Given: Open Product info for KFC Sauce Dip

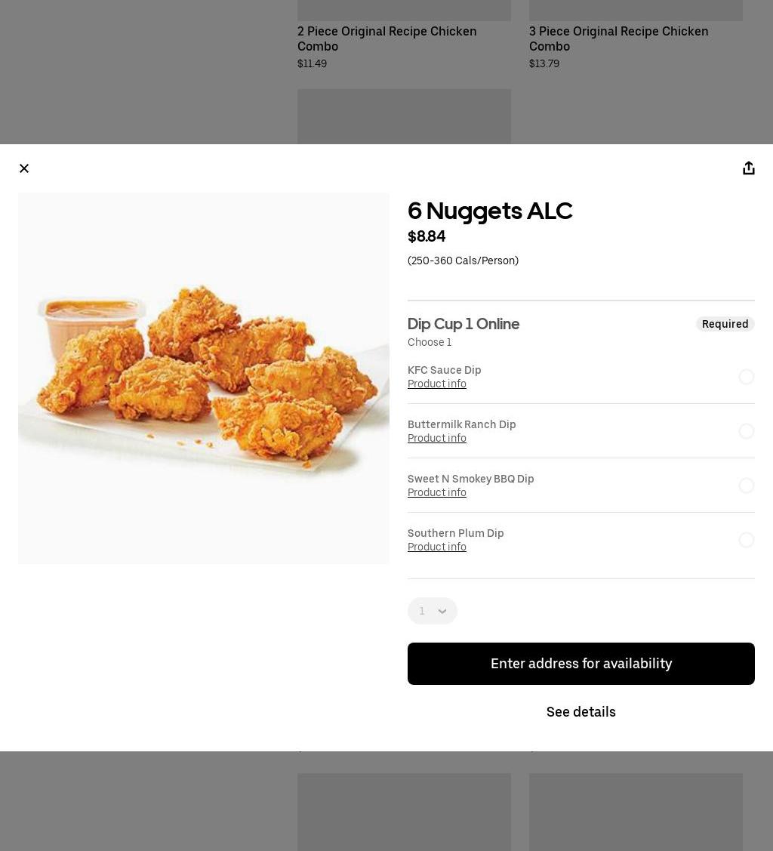Looking at the screenshot, I should [x=436, y=384].
